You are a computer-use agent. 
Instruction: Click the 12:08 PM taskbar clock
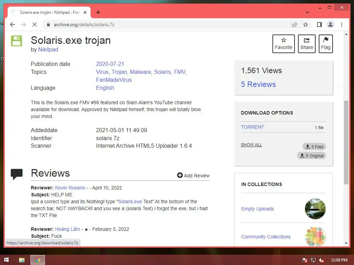[x=339, y=260]
